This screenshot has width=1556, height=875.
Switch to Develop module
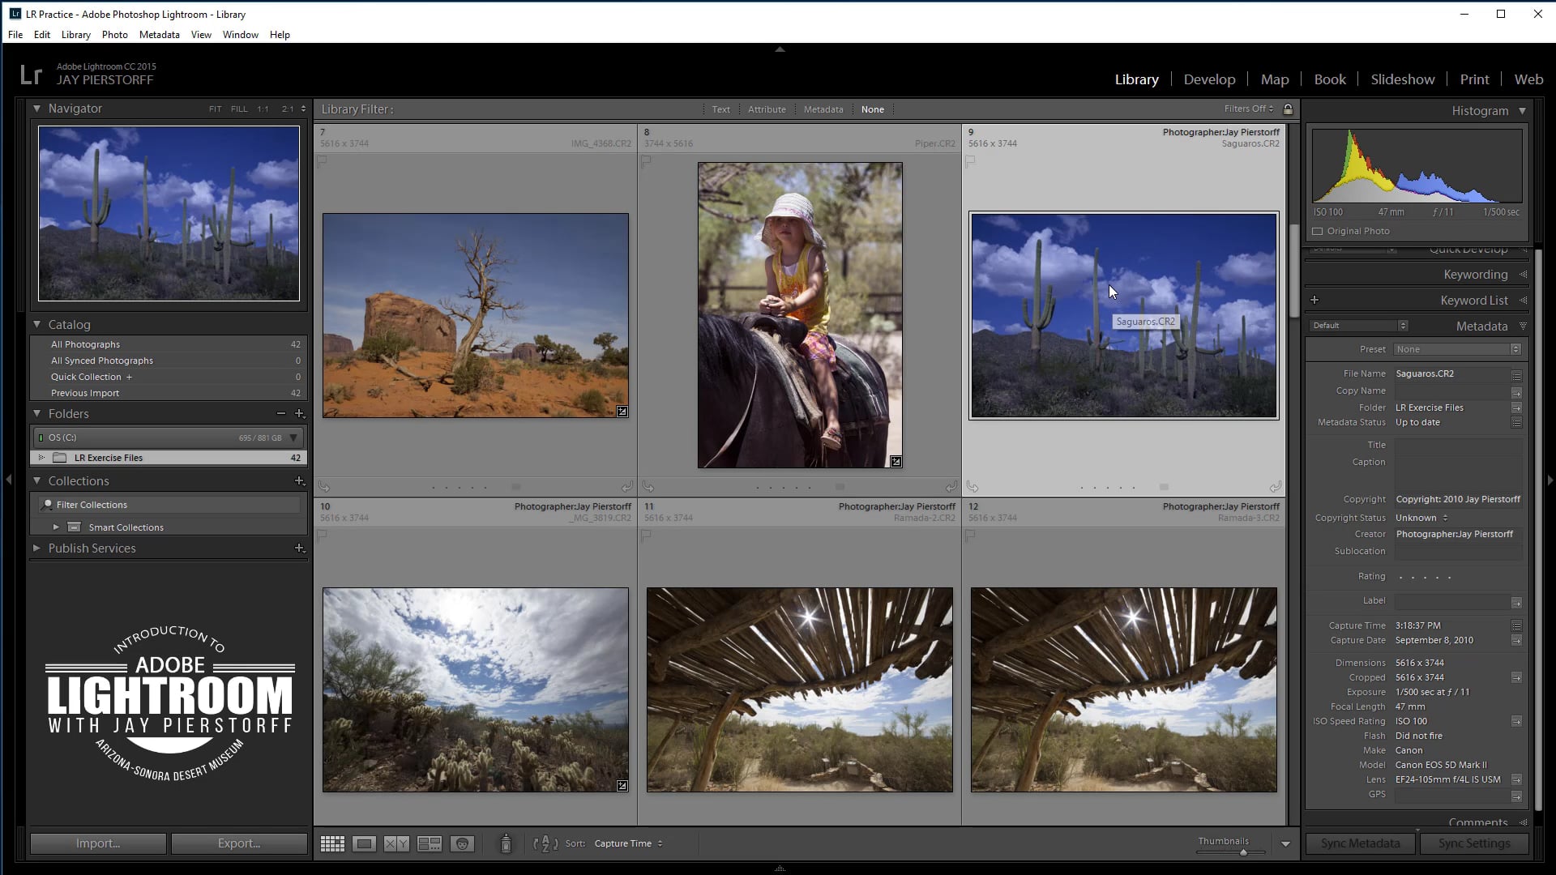pyautogui.click(x=1209, y=79)
